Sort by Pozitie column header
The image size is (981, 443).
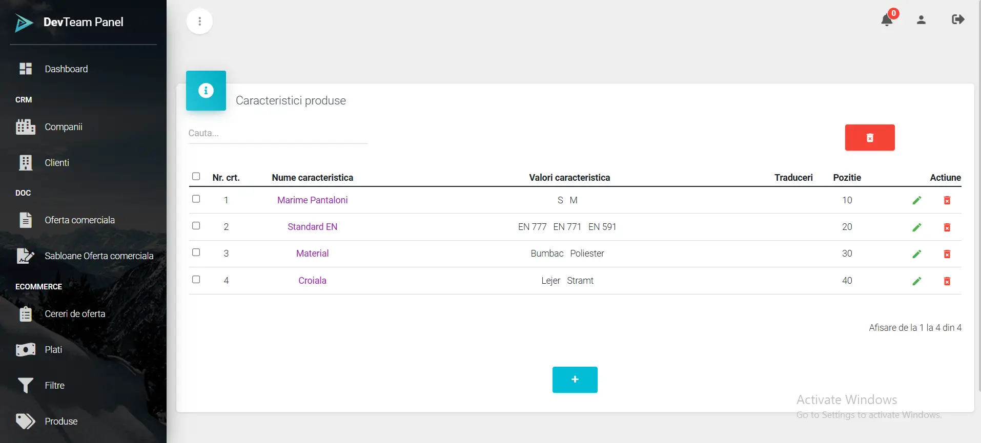847,178
